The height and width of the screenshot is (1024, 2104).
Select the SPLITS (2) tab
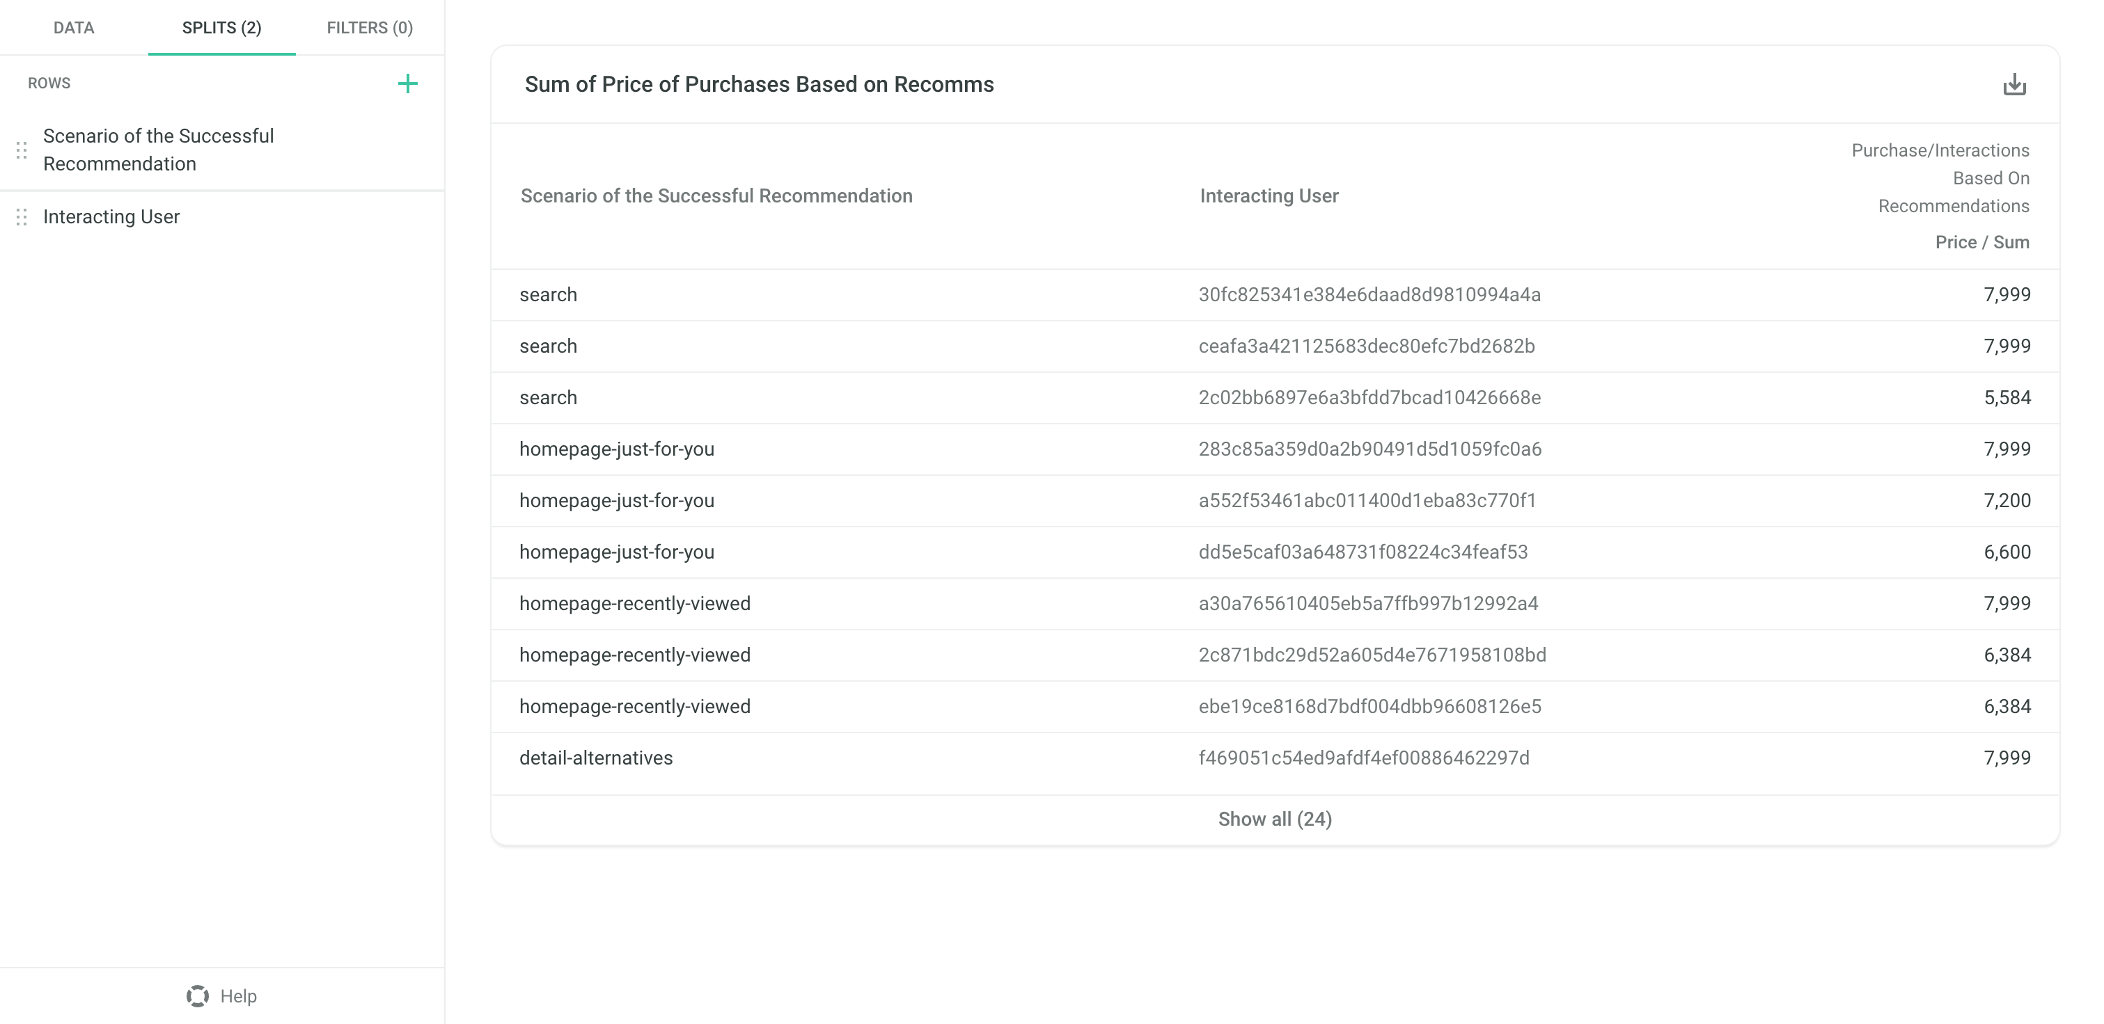pos(221,28)
